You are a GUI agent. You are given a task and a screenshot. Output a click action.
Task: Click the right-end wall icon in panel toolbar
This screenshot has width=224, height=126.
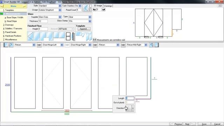tap(156, 45)
